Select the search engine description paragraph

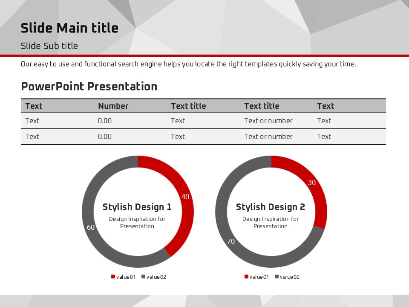pyautogui.click(x=188, y=64)
